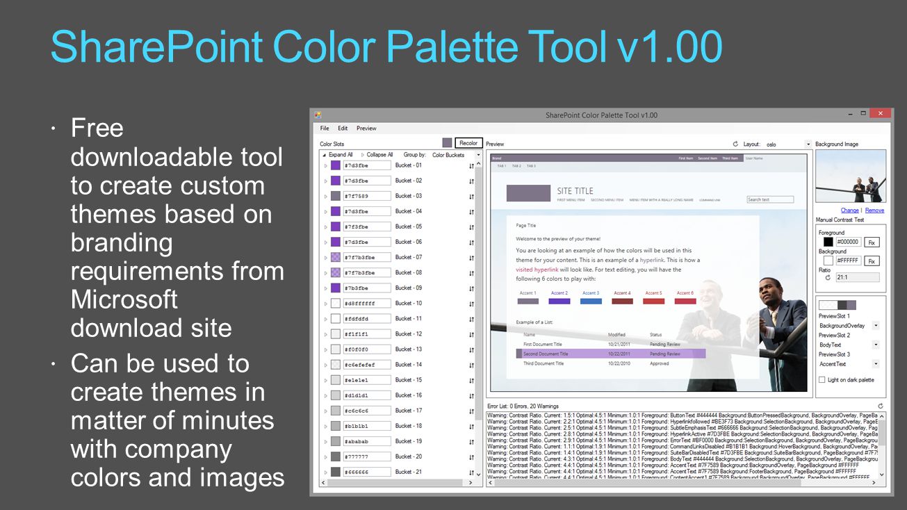The height and width of the screenshot is (510, 907).
Task: Expand the Bucket - 04 row
Action: click(x=325, y=212)
